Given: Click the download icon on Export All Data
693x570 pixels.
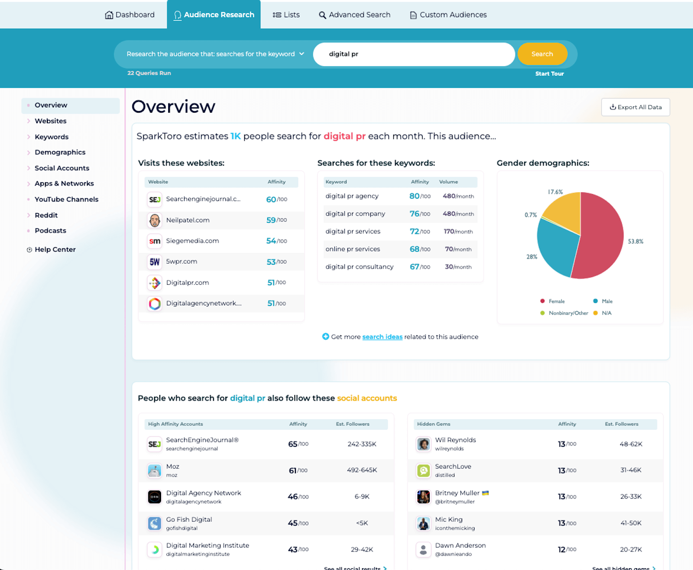Looking at the screenshot, I should [613, 107].
